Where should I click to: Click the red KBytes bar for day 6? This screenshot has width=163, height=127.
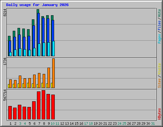click(34, 110)
